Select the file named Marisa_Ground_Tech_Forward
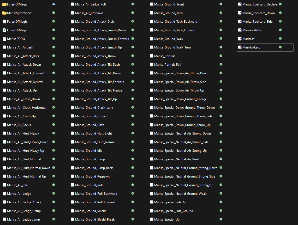 coord(175,30)
